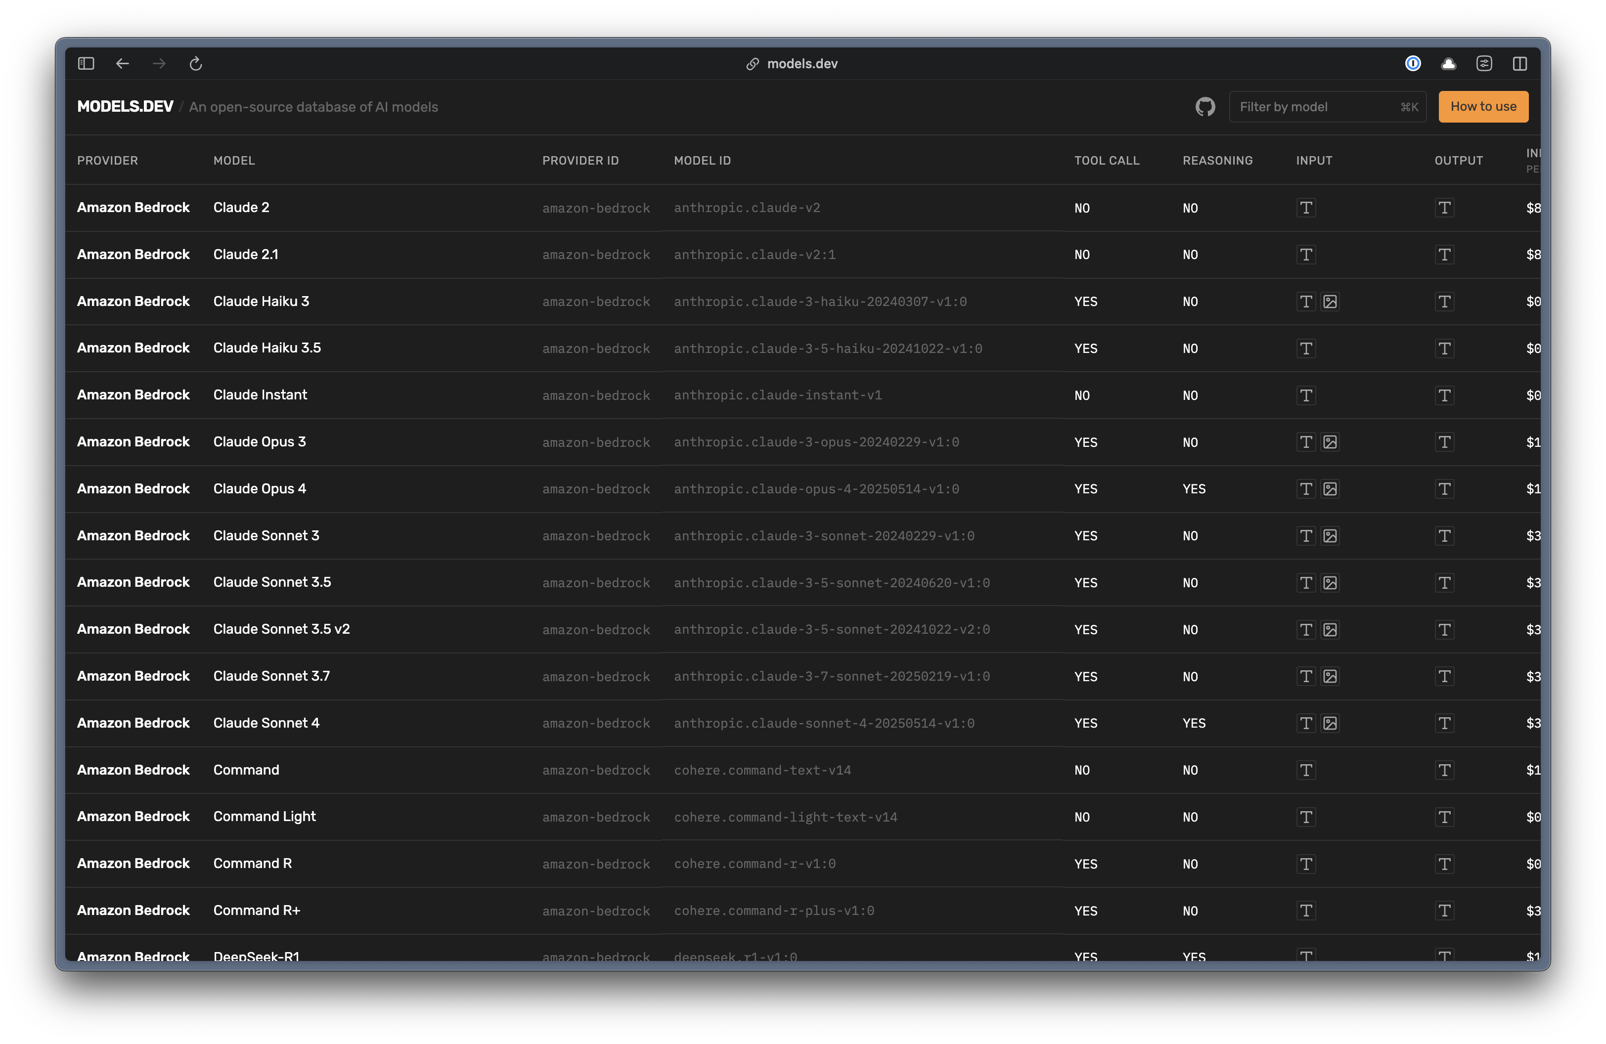This screenshot has height=1044, width=1606.
Task: Sort by the TOOL CALL column header
Action: [x=1107, y=161]
